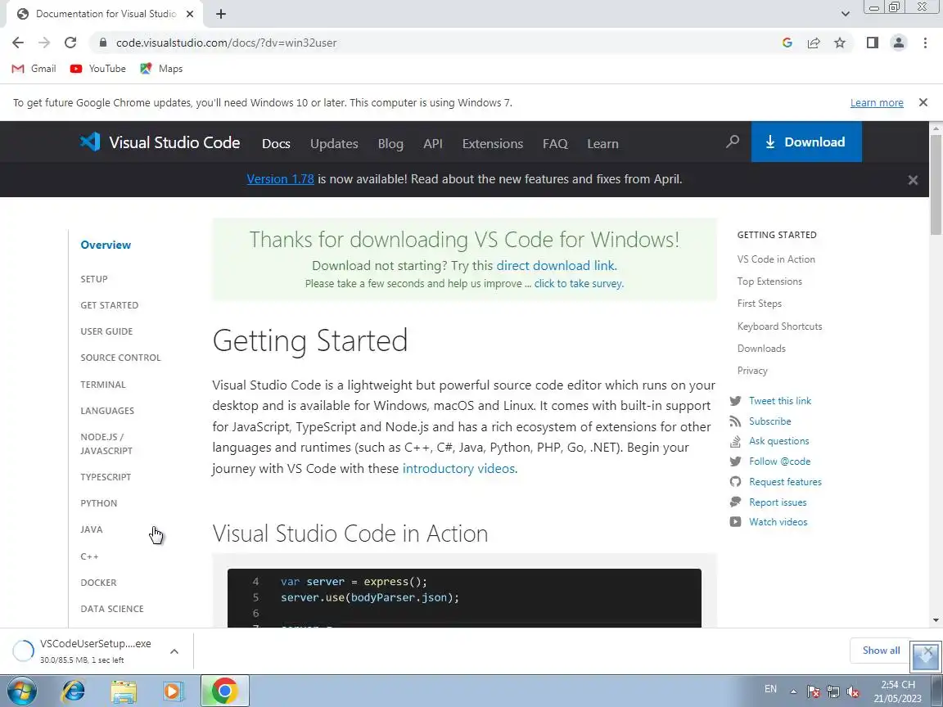This screenshot has height=707, width=943.
Task: Open the API navigation item
Action: [x=432, y=144]
